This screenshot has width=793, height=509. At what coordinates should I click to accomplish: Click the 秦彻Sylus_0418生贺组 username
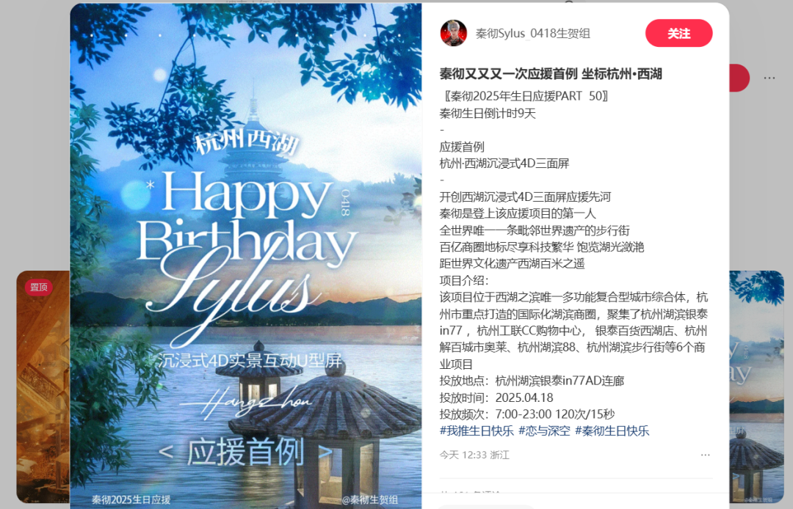(532, 33)
